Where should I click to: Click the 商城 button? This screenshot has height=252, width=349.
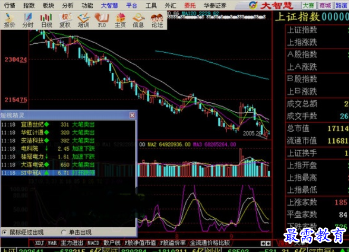pos(325,6)
